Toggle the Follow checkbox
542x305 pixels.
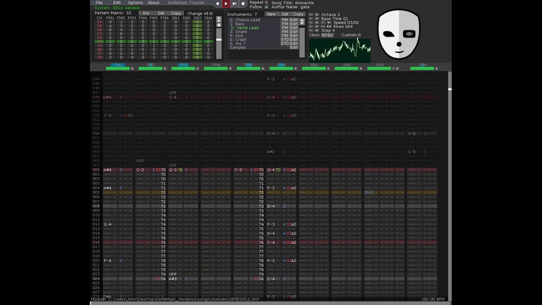(x=266, y=7)
